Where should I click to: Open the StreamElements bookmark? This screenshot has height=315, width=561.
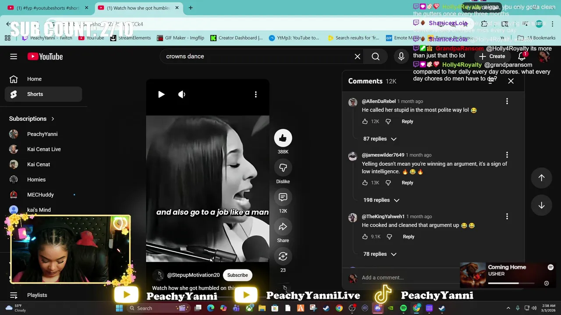pos(130,38)
